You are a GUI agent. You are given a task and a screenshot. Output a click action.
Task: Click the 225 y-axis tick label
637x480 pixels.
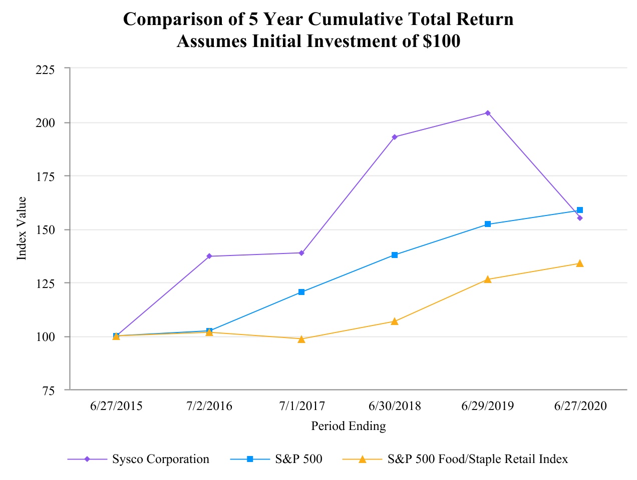click(46, 69)
